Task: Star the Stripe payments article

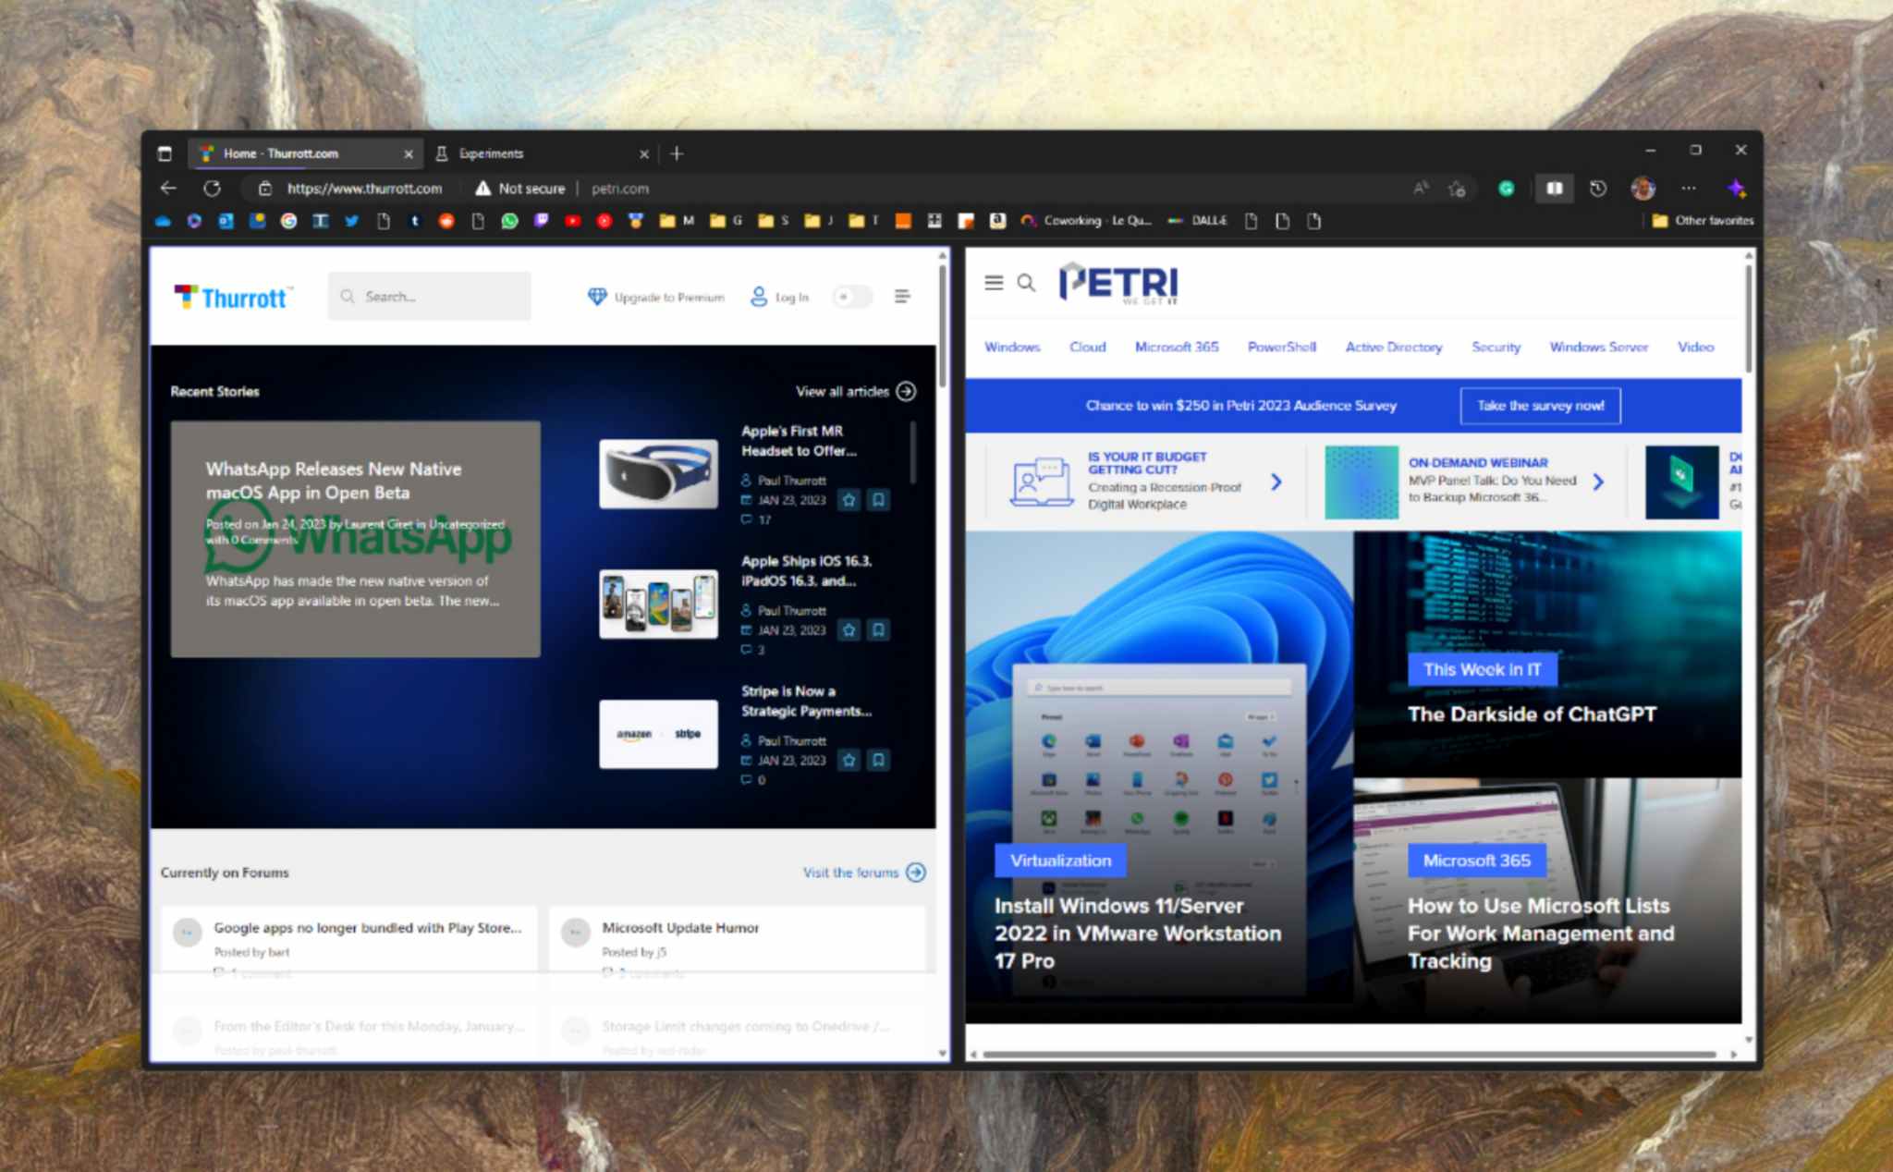Action: tap(849, 761)
